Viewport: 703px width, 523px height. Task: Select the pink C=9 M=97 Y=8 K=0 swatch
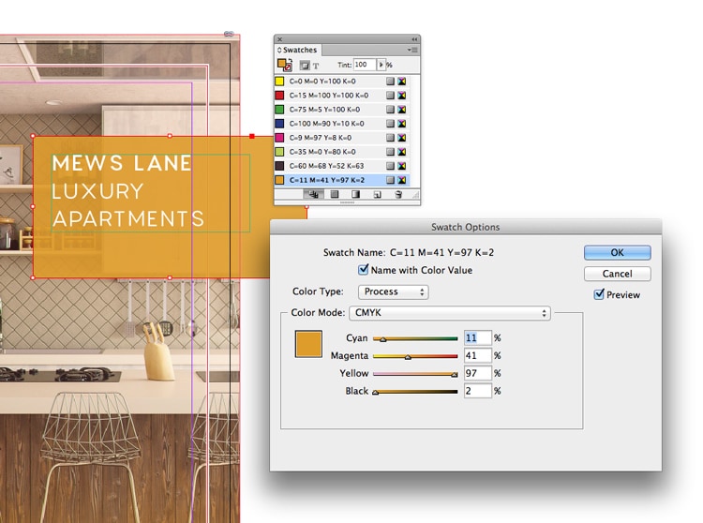[341, 138]
